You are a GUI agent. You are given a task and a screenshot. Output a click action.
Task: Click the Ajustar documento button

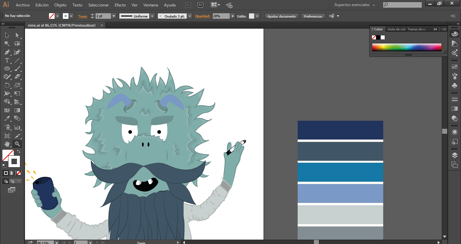281,16
